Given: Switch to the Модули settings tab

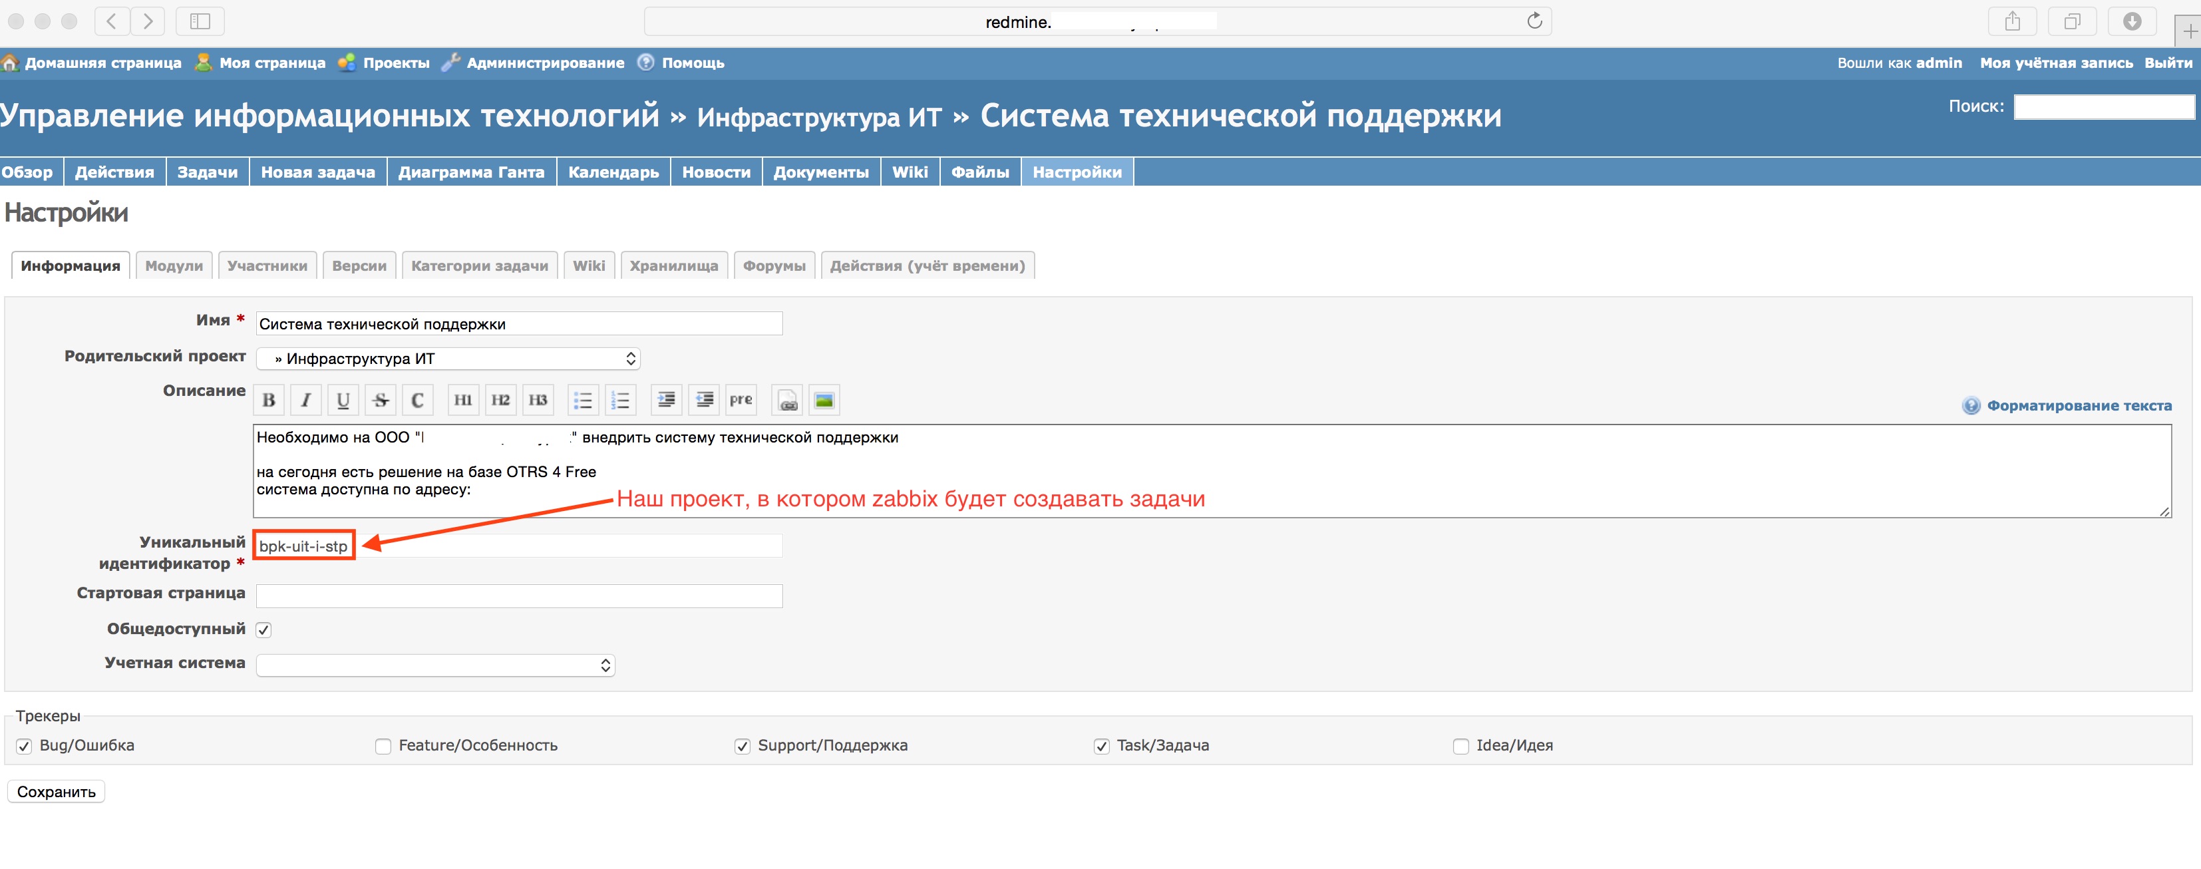Looking at the screenshot, I should [174, 265].
